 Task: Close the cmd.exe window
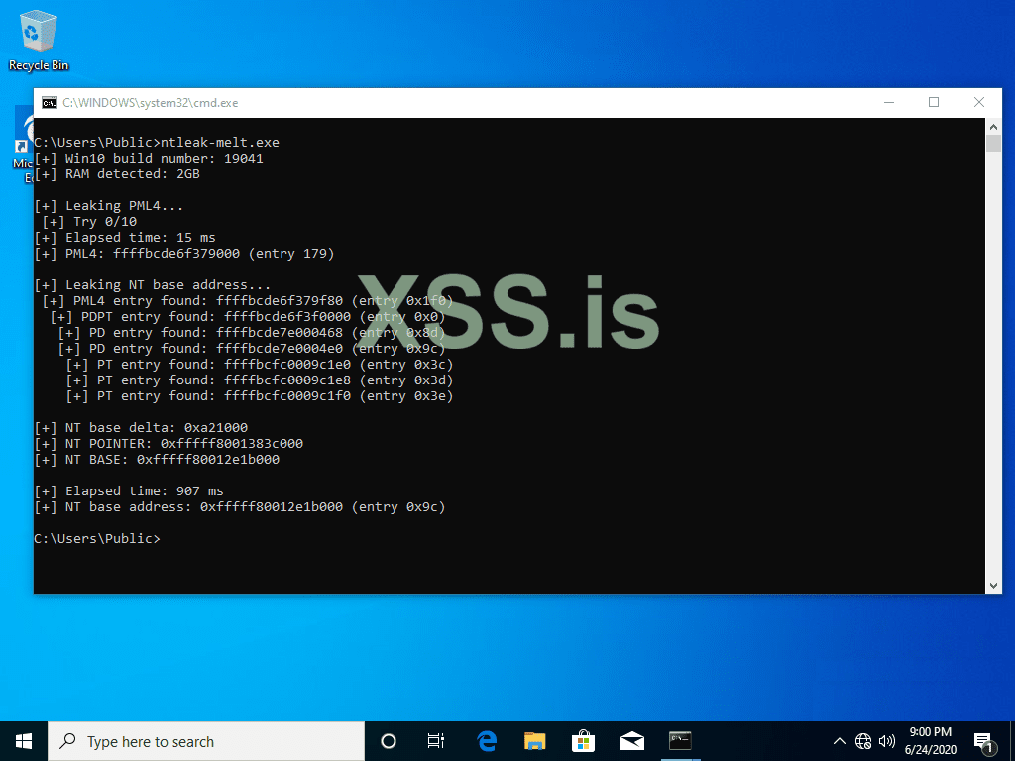[978, 102]
